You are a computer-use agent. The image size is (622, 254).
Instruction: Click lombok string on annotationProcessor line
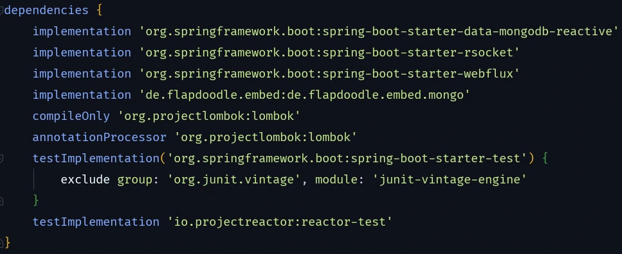click(x=266, y=137)
